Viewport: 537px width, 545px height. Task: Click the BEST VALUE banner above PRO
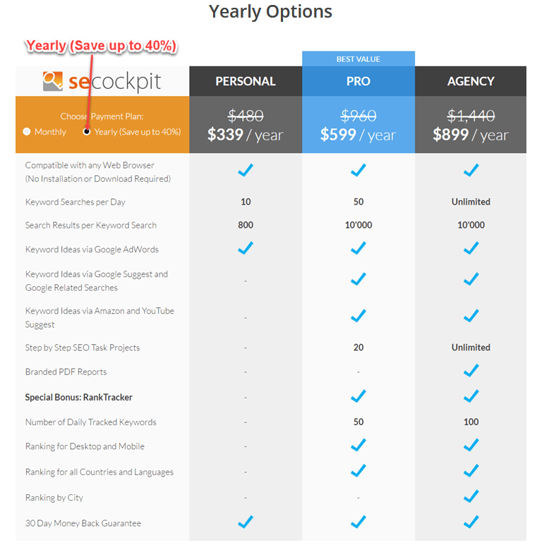(358, 59)
